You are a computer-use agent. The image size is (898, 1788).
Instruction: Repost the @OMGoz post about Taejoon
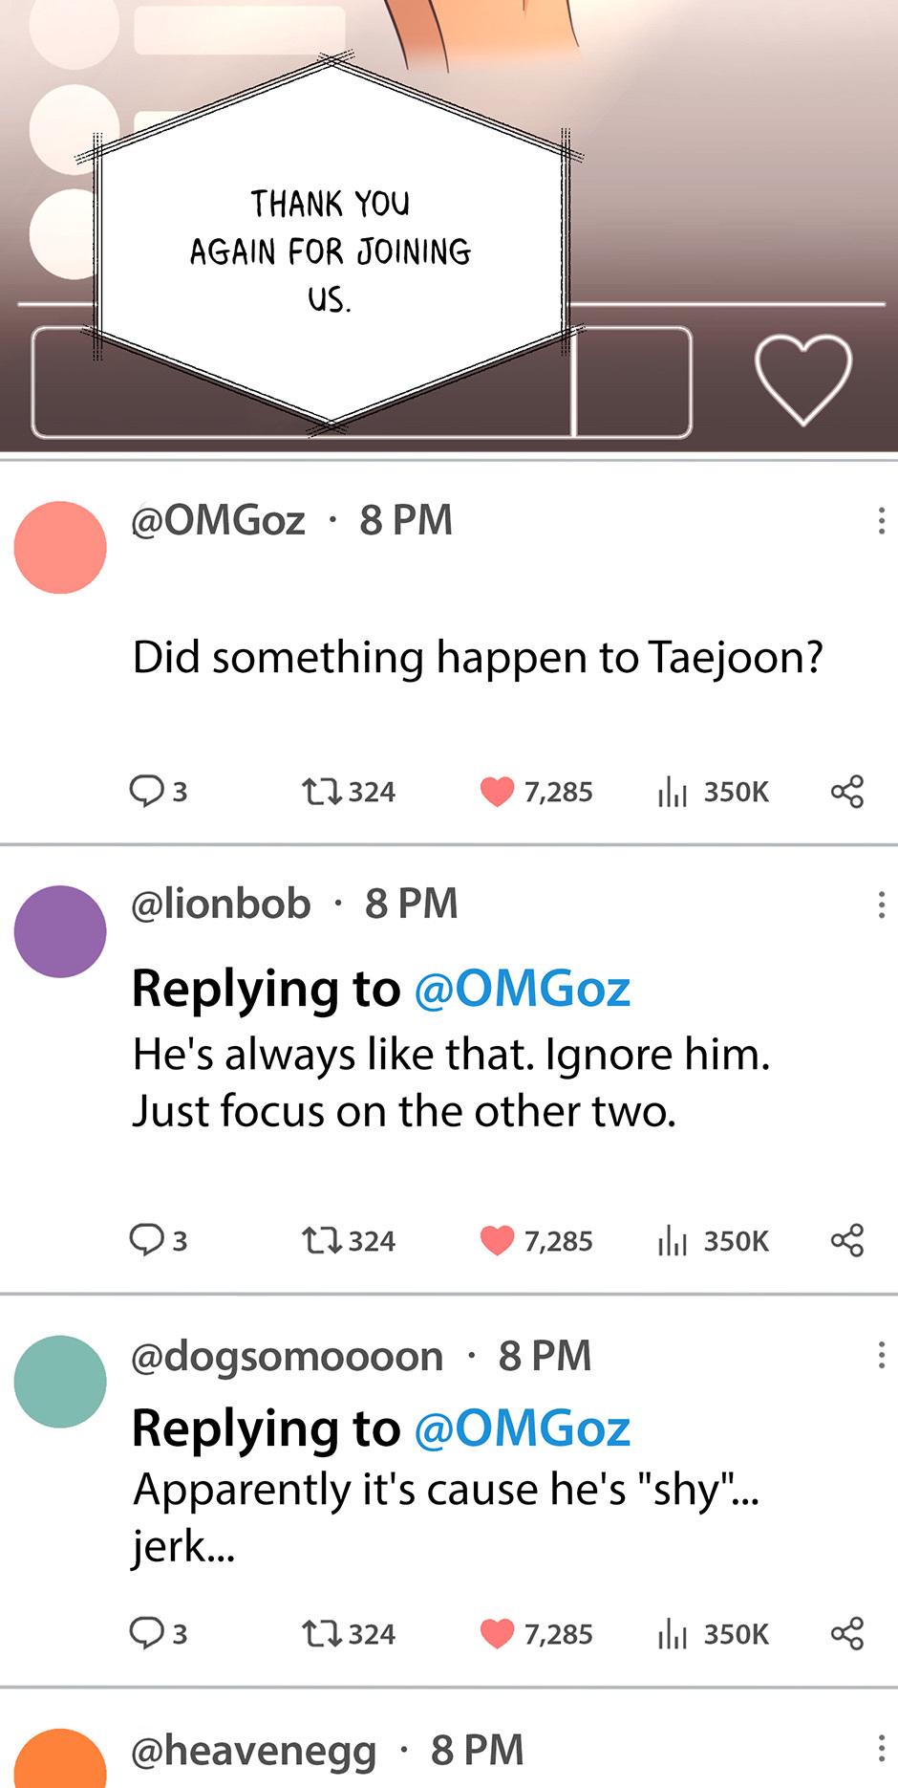[321, 792]
